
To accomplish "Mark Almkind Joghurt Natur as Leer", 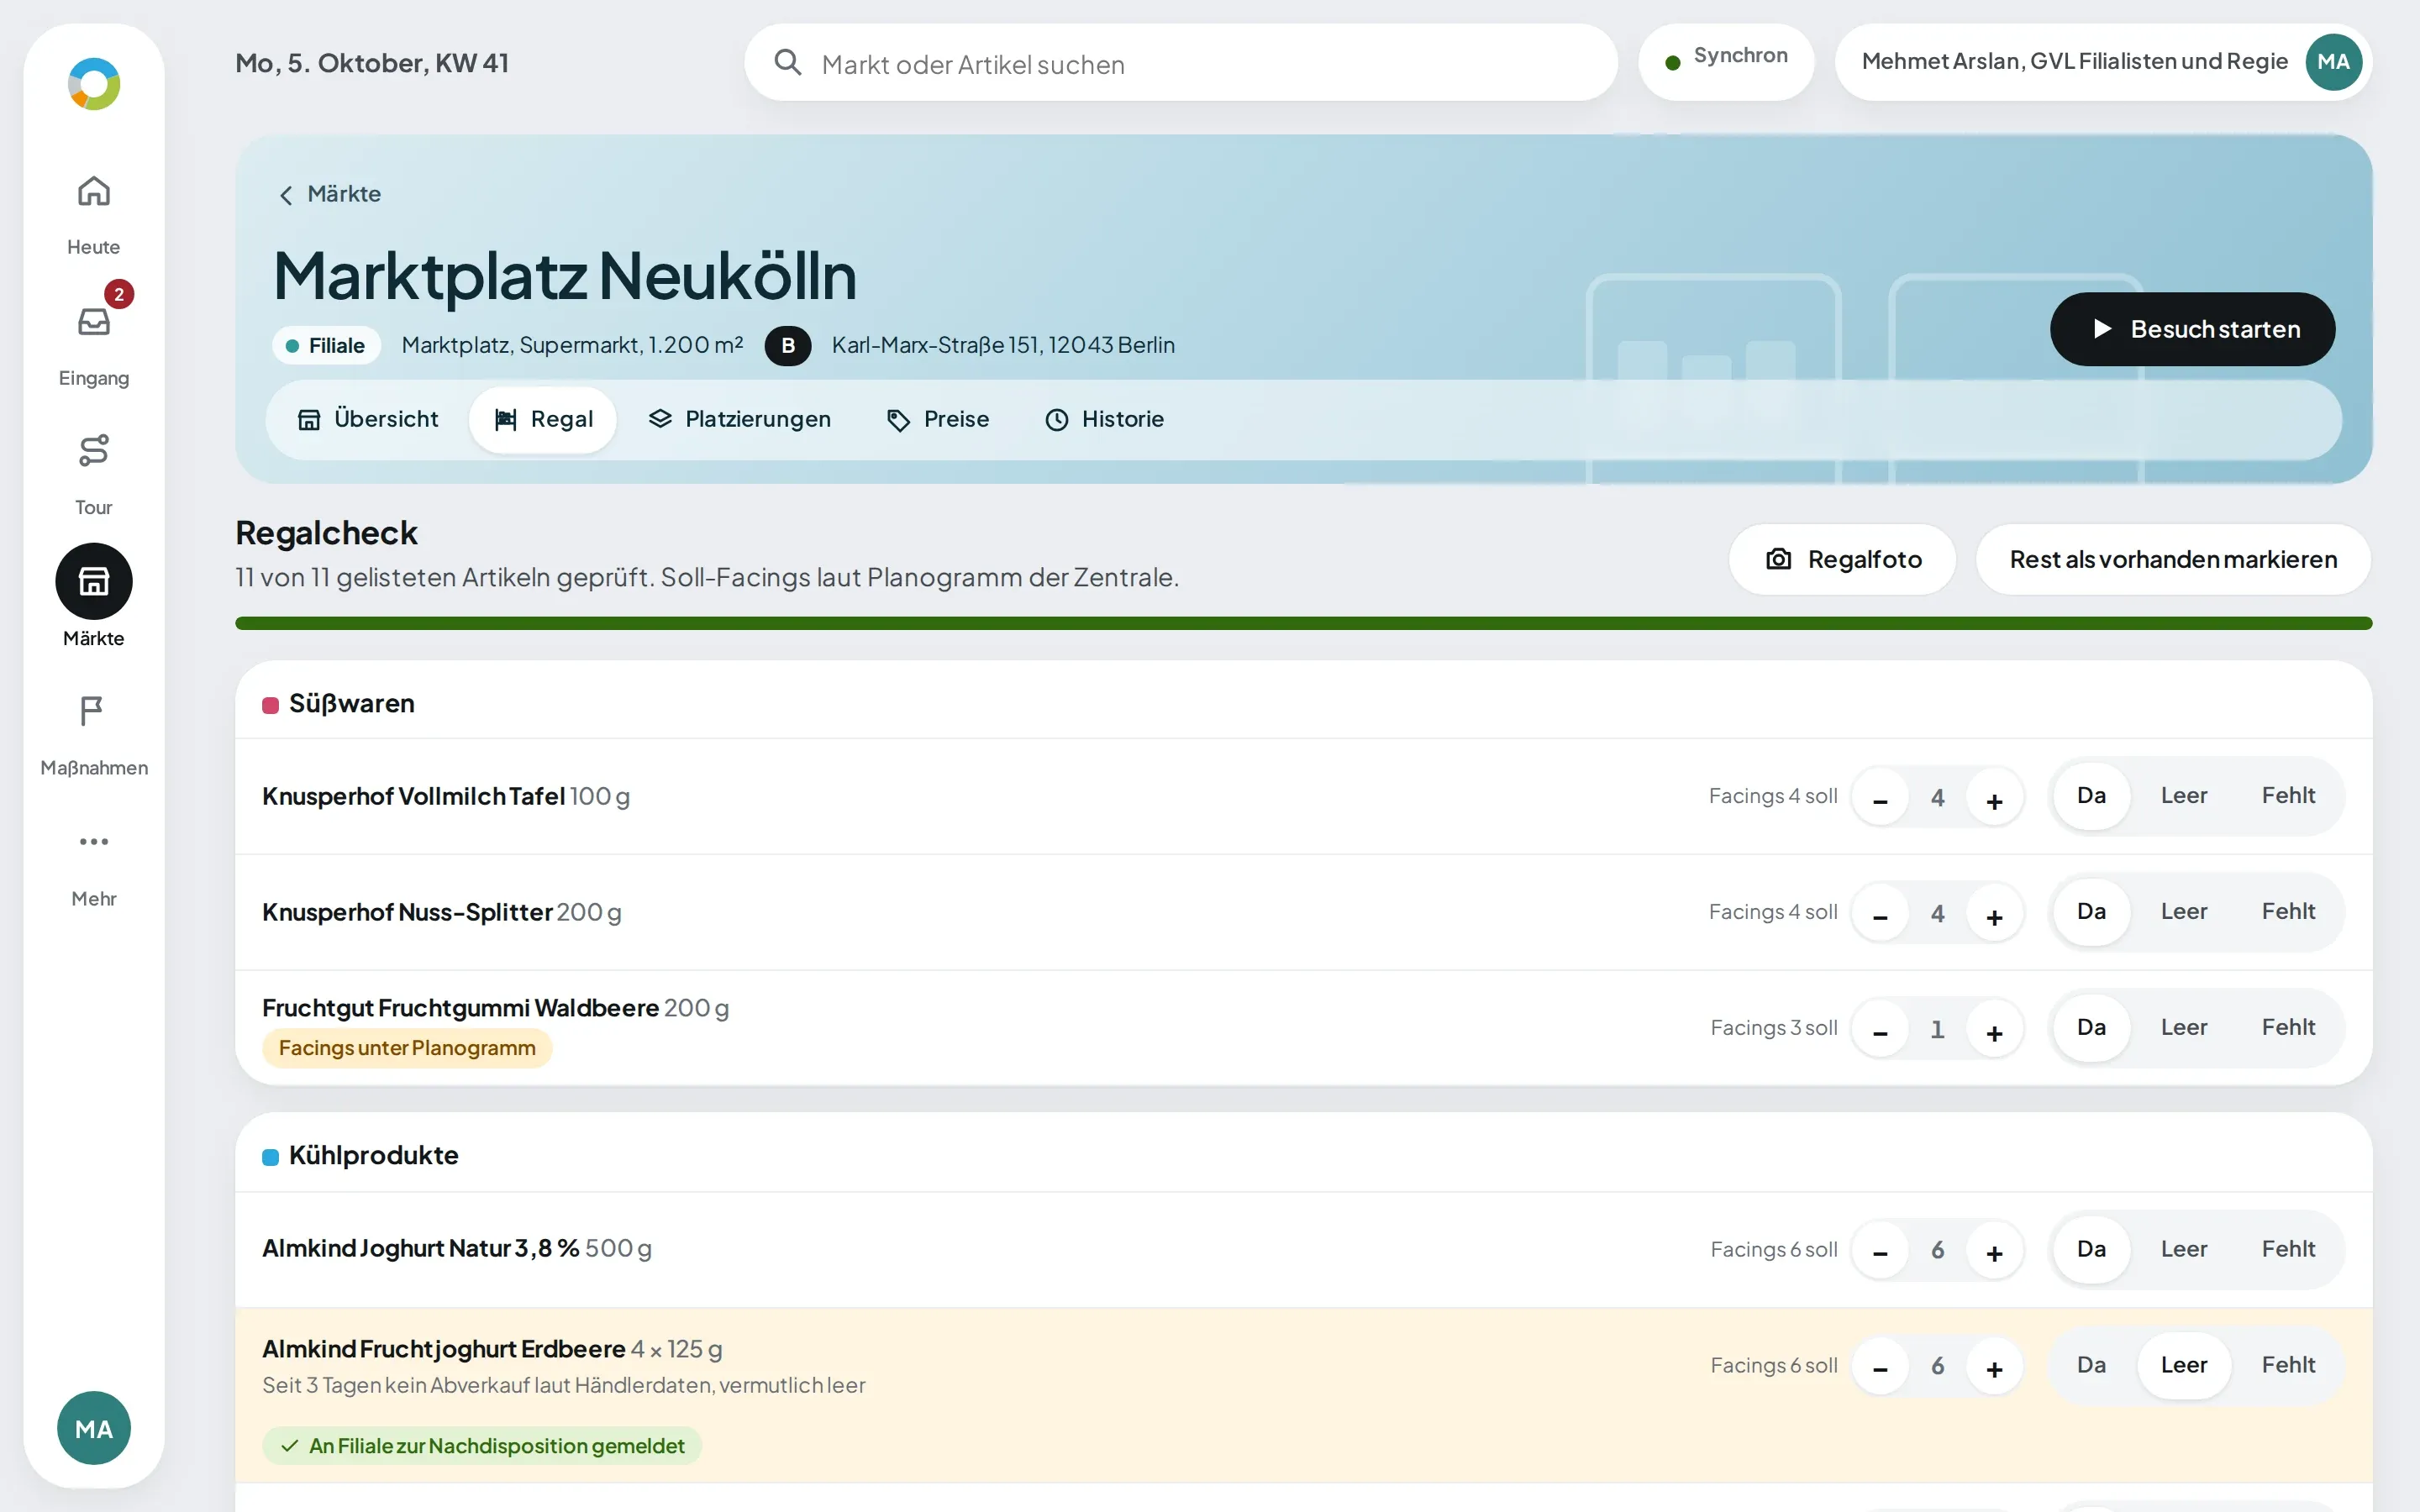I will point(2184,1249).
